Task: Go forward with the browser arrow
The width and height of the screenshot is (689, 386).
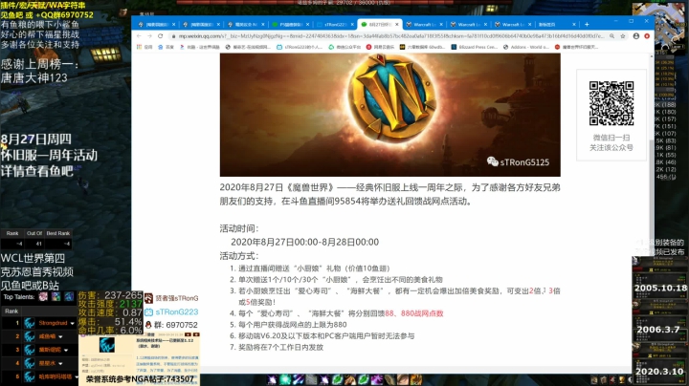Action: [x=149, y=36]
